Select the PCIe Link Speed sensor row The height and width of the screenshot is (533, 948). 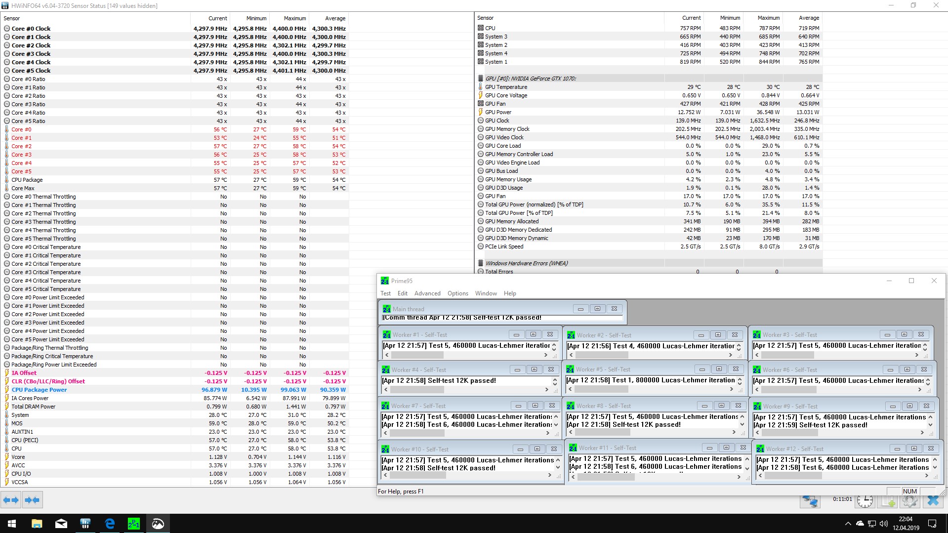point(649,246)
